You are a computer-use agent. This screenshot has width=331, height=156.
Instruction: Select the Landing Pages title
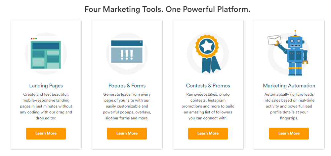click(46, 86)
